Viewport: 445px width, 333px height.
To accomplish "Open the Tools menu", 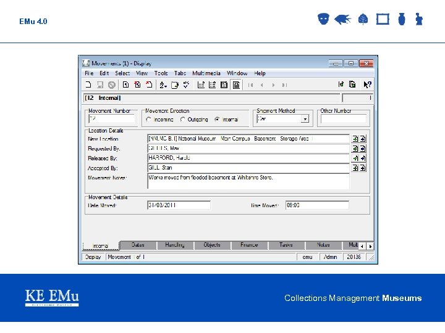I will 161,73.
